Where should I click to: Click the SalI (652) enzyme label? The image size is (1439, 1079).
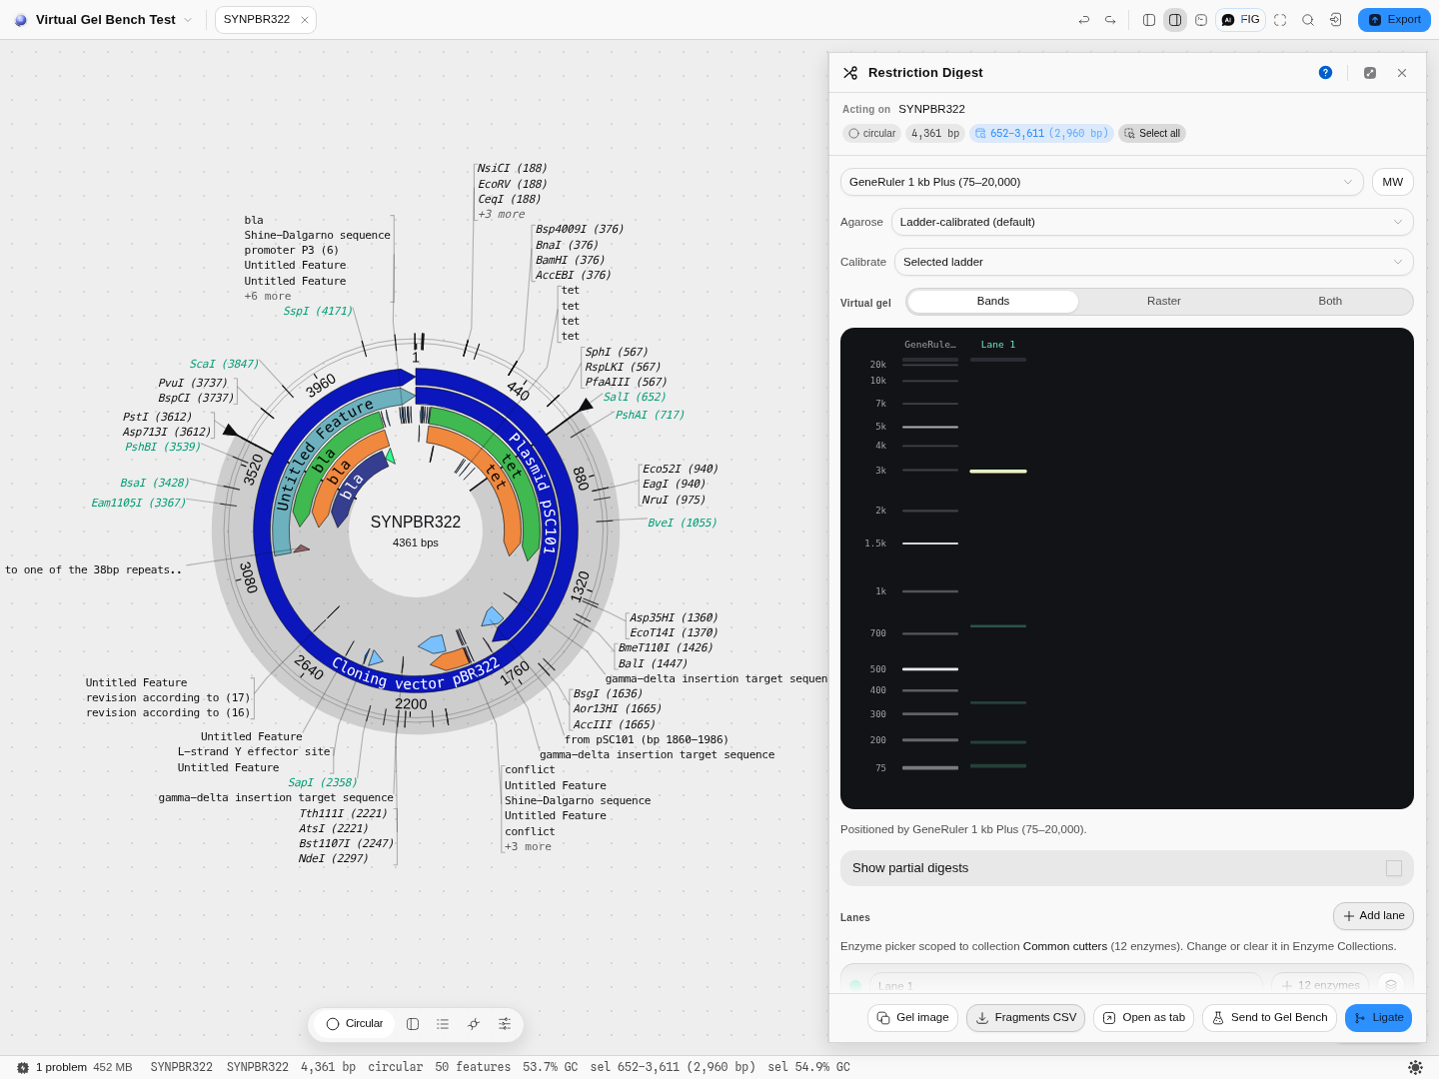click(635, 398)
